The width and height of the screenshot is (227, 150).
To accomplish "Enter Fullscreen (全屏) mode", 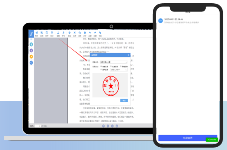I will (75, 34).
